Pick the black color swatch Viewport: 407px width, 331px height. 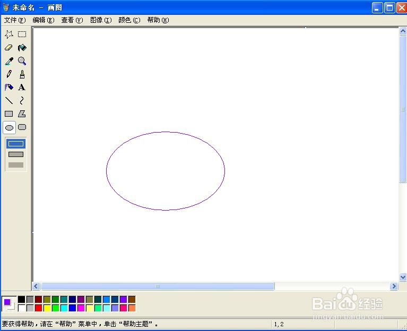coord(22,299)
